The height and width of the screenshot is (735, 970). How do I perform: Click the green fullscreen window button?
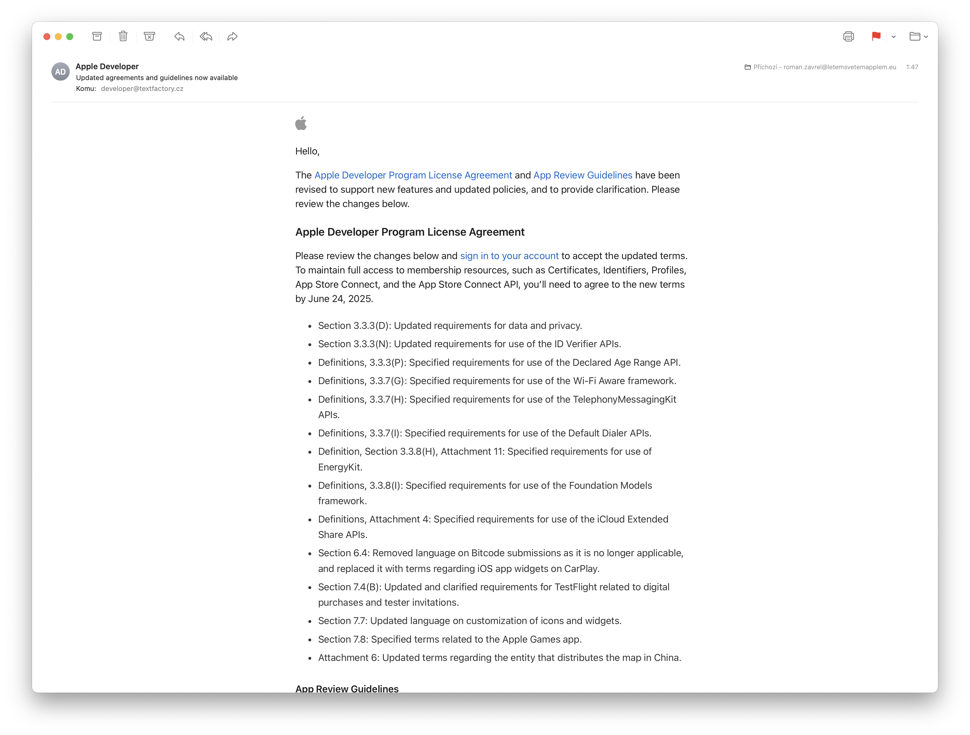[70, 36]
